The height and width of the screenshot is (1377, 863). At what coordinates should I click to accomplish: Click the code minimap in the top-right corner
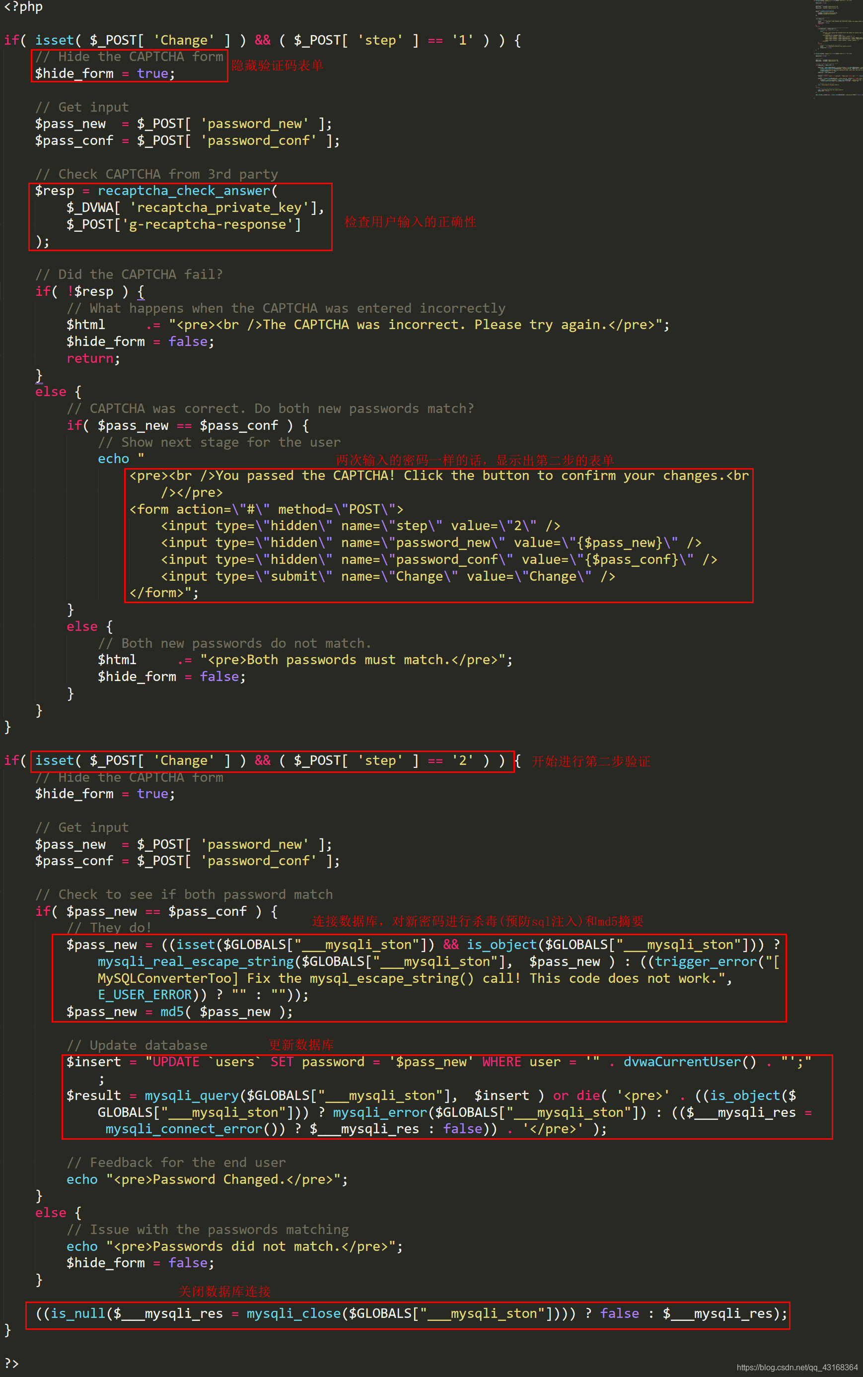[x=838, y=49]
